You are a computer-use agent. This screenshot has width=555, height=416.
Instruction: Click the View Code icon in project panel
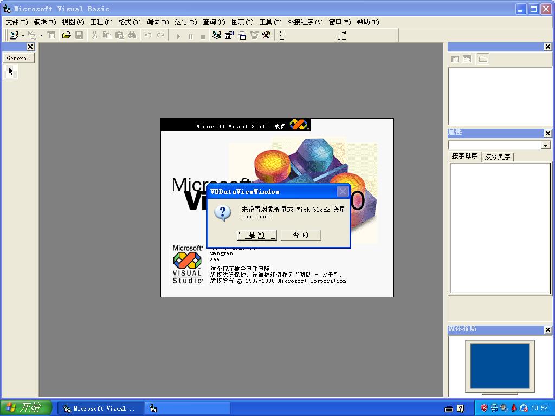455,59
